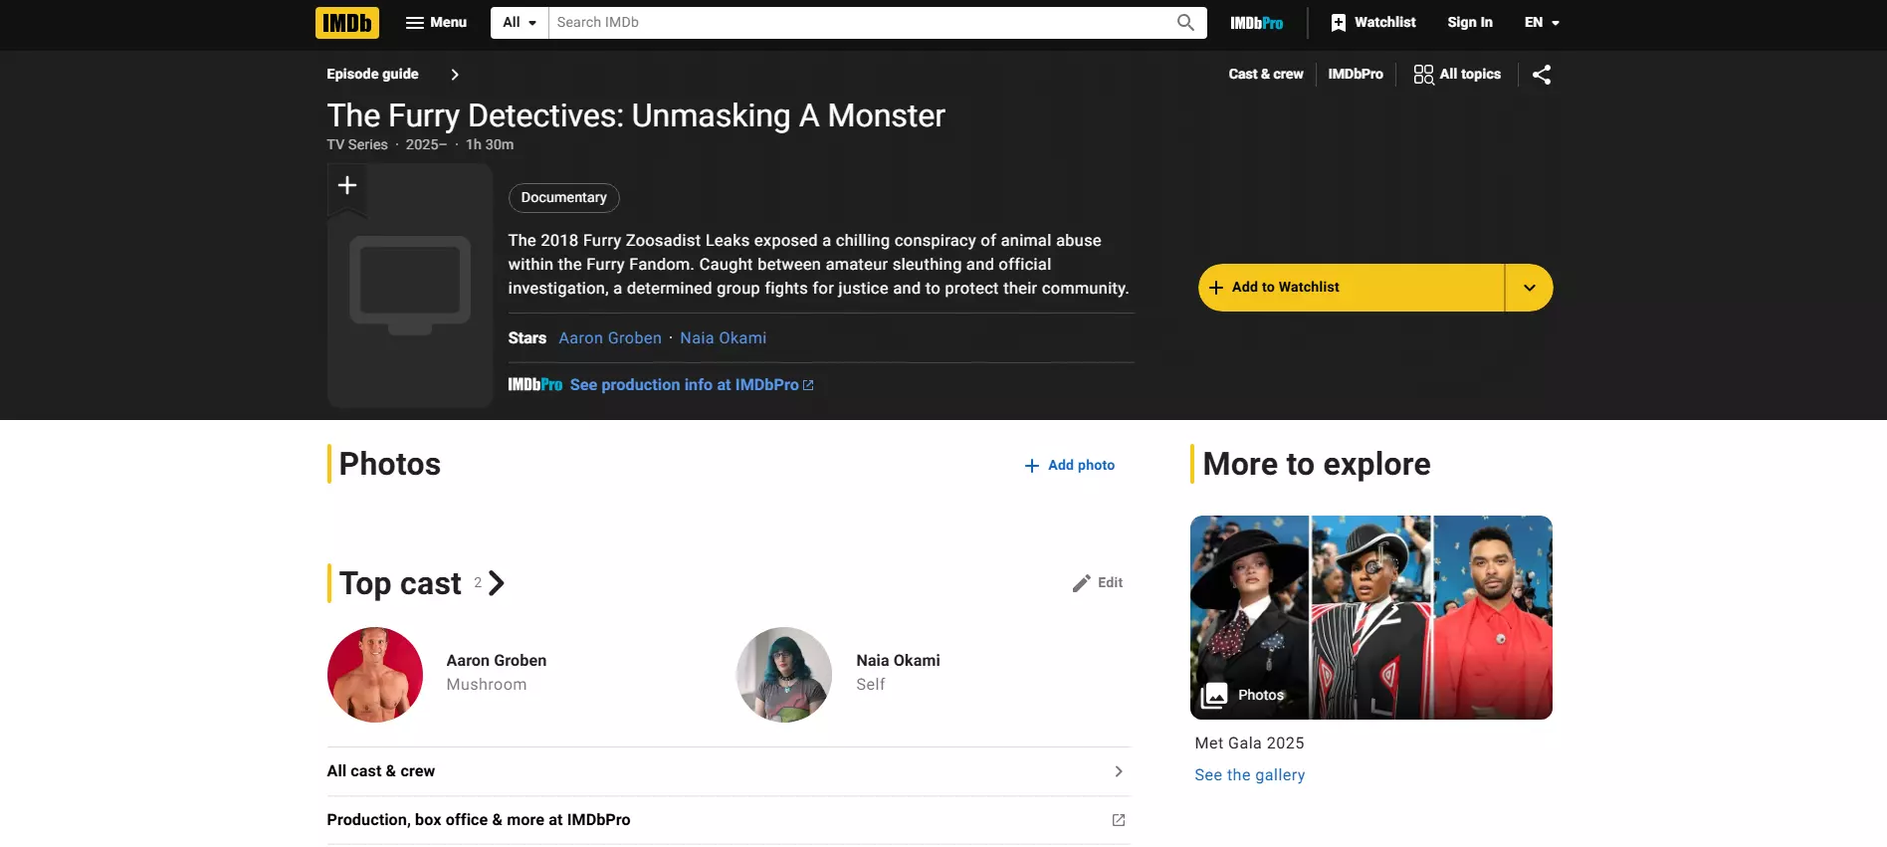Open All cast & crew row

click(729, 771)
